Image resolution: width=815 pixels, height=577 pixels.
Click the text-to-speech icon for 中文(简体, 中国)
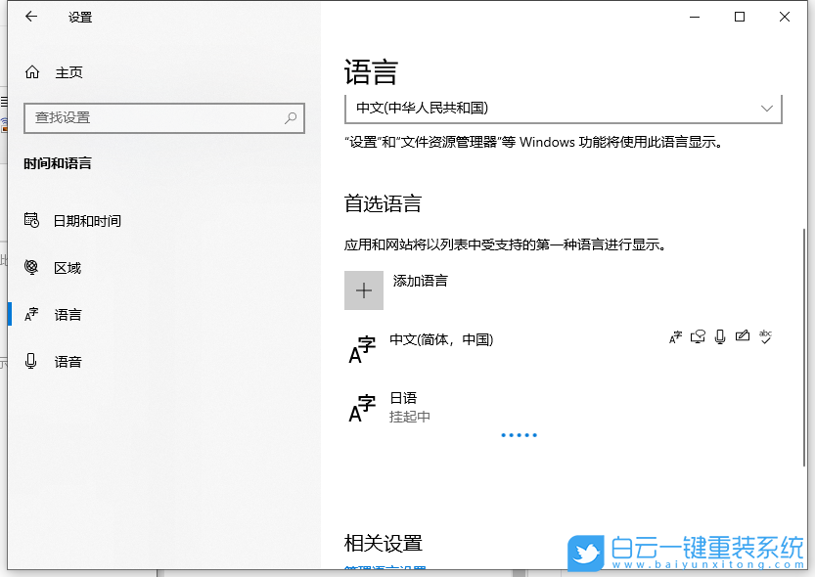[698, 336]
